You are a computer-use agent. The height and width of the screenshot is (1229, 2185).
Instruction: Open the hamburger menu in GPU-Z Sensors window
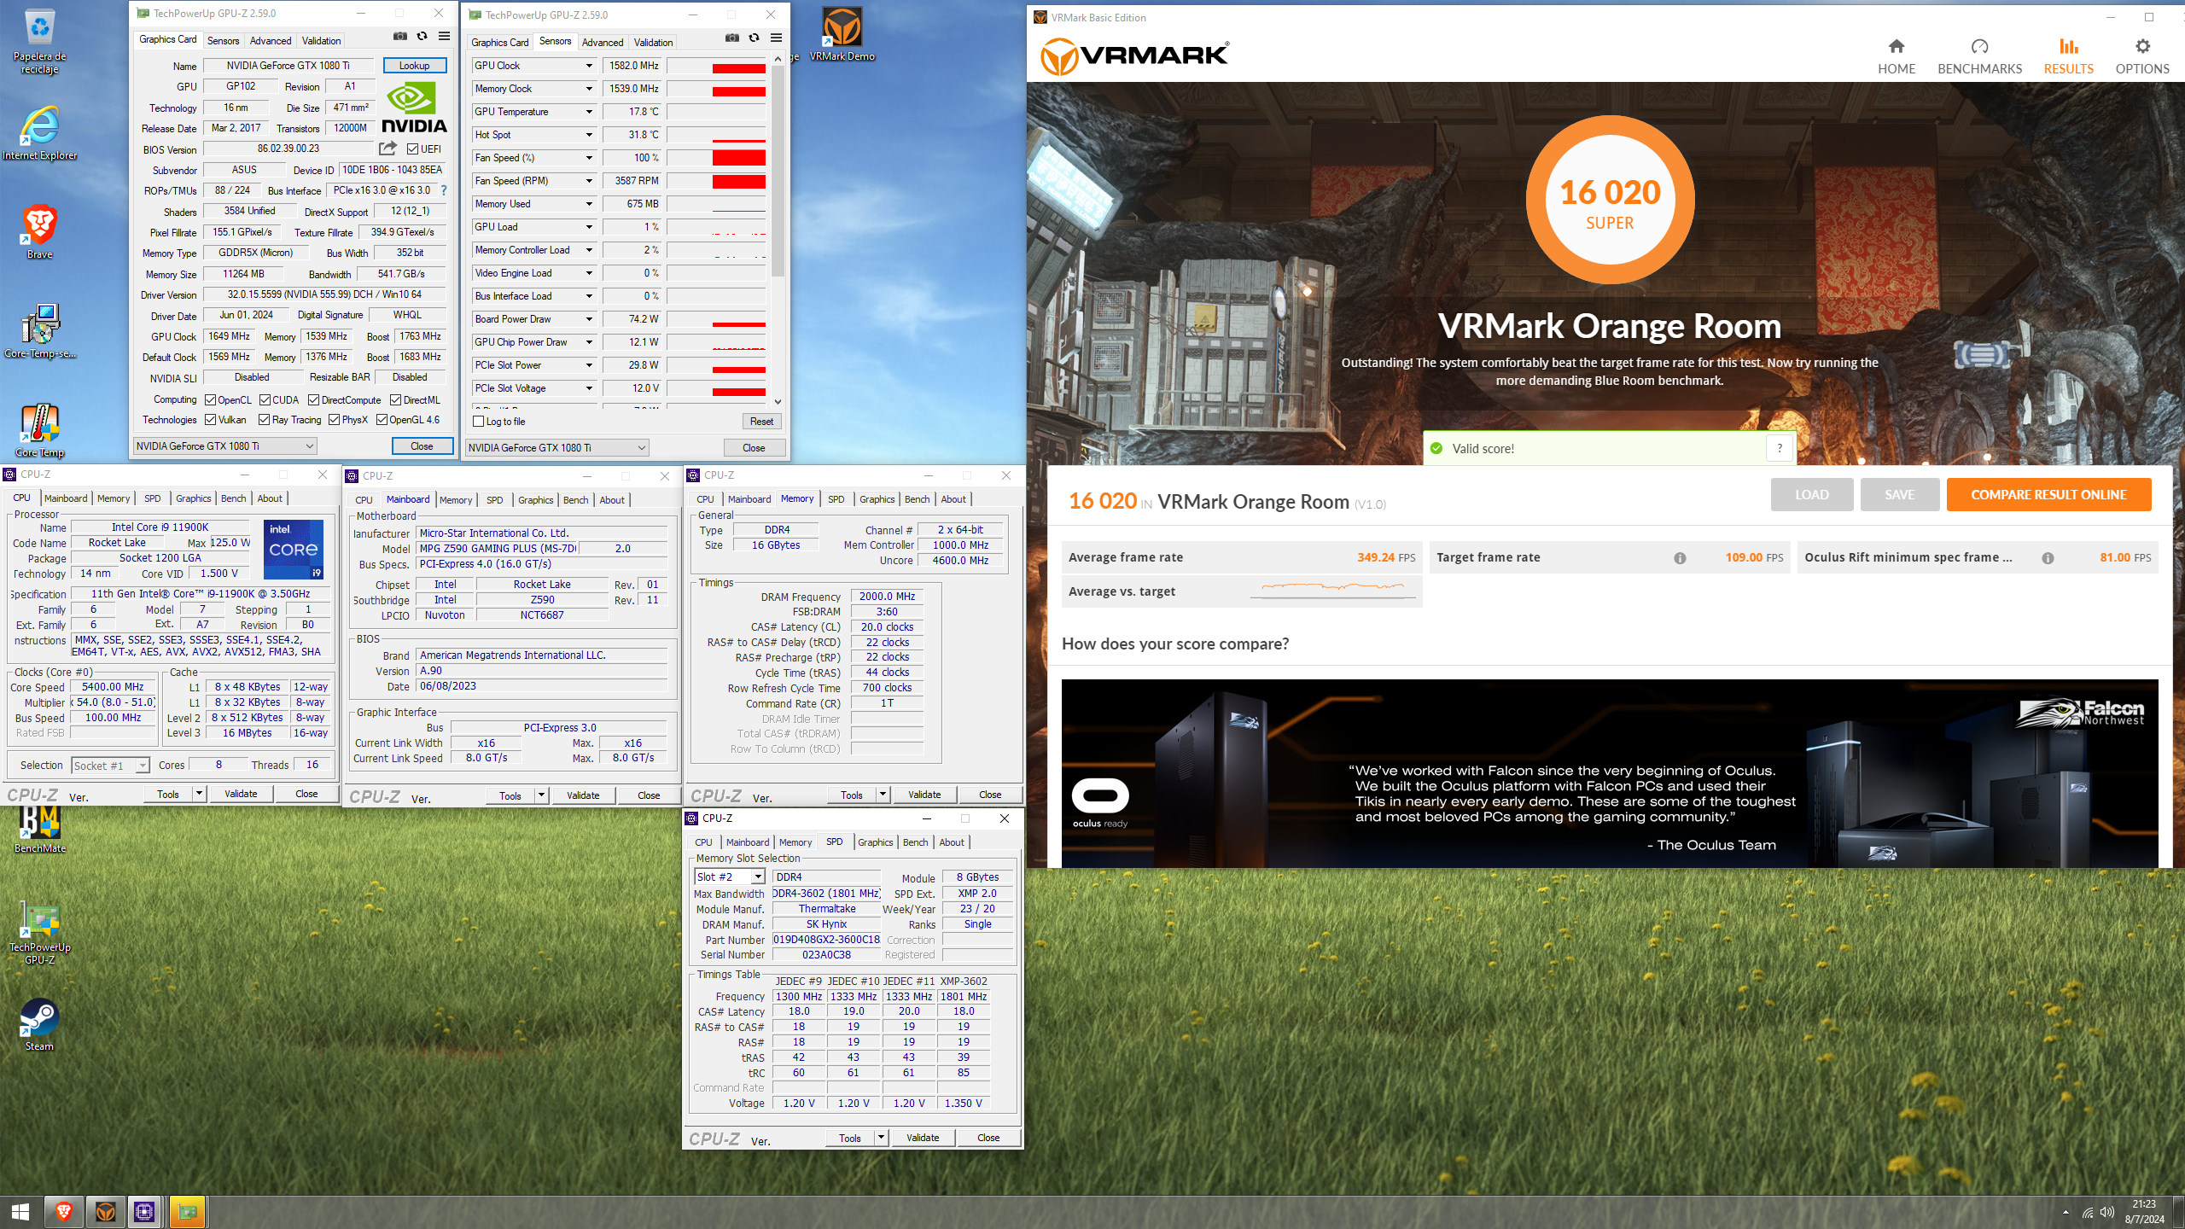coord(776,38)
